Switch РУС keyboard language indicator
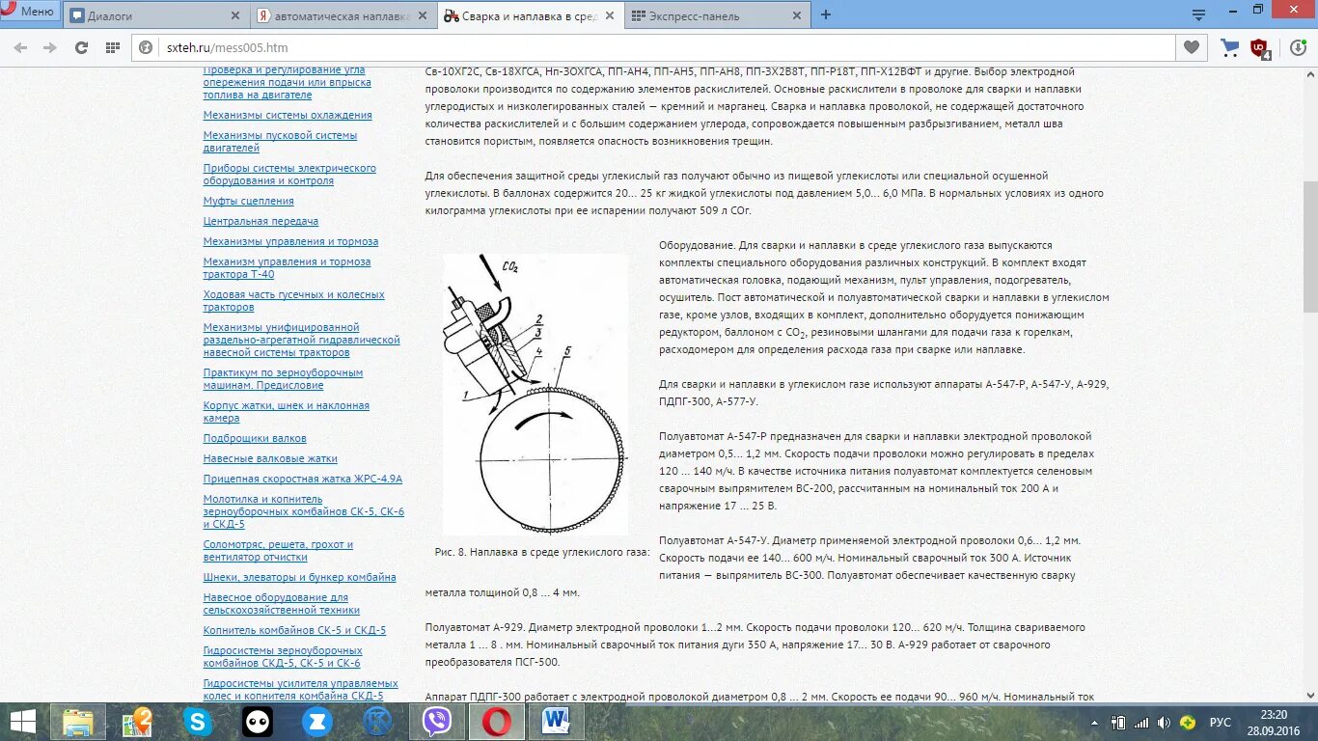 point(1221,723)
